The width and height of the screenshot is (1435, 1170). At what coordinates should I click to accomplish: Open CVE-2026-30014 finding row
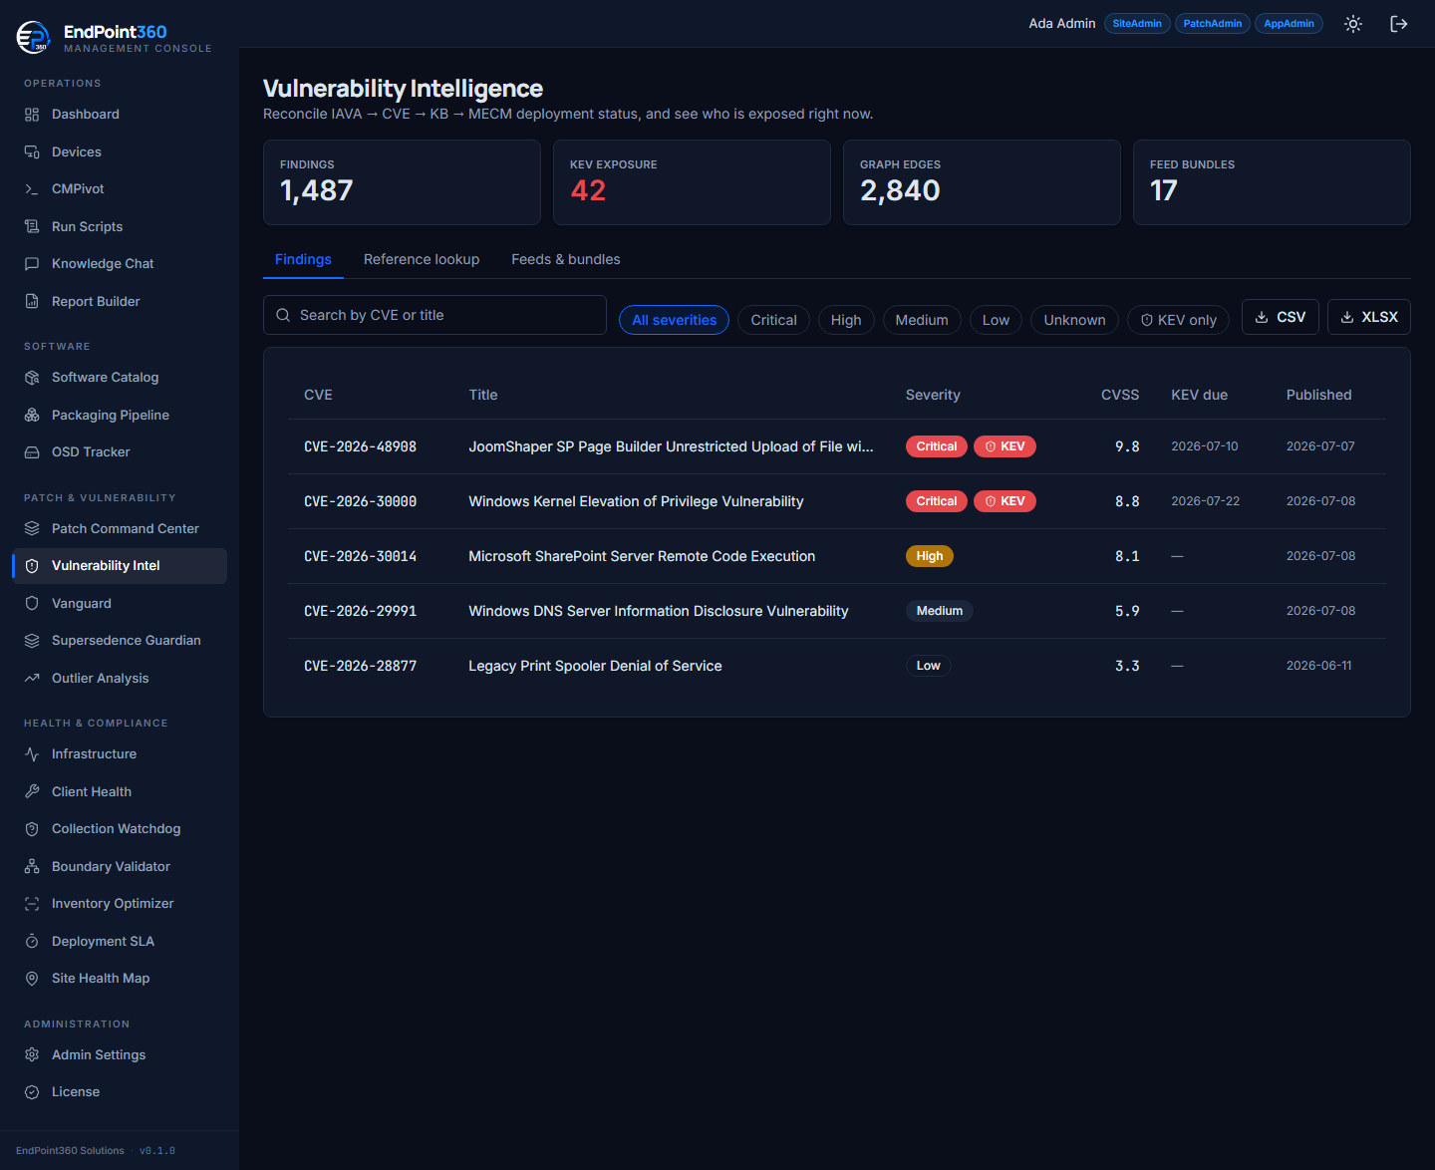(837, 556)
